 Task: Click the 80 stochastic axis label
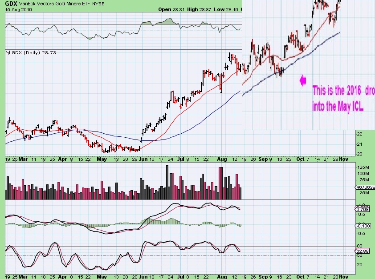coord(359,246)
